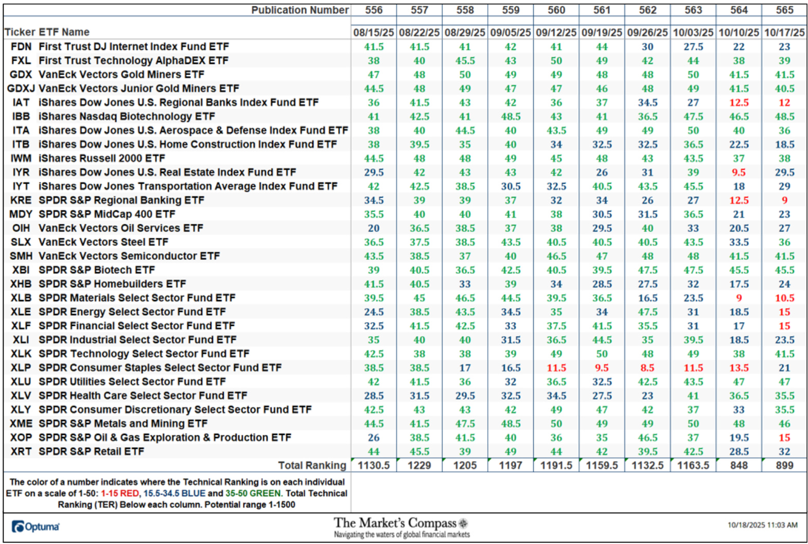Click the 35-50 GREEN legend text

click(253, 493)
